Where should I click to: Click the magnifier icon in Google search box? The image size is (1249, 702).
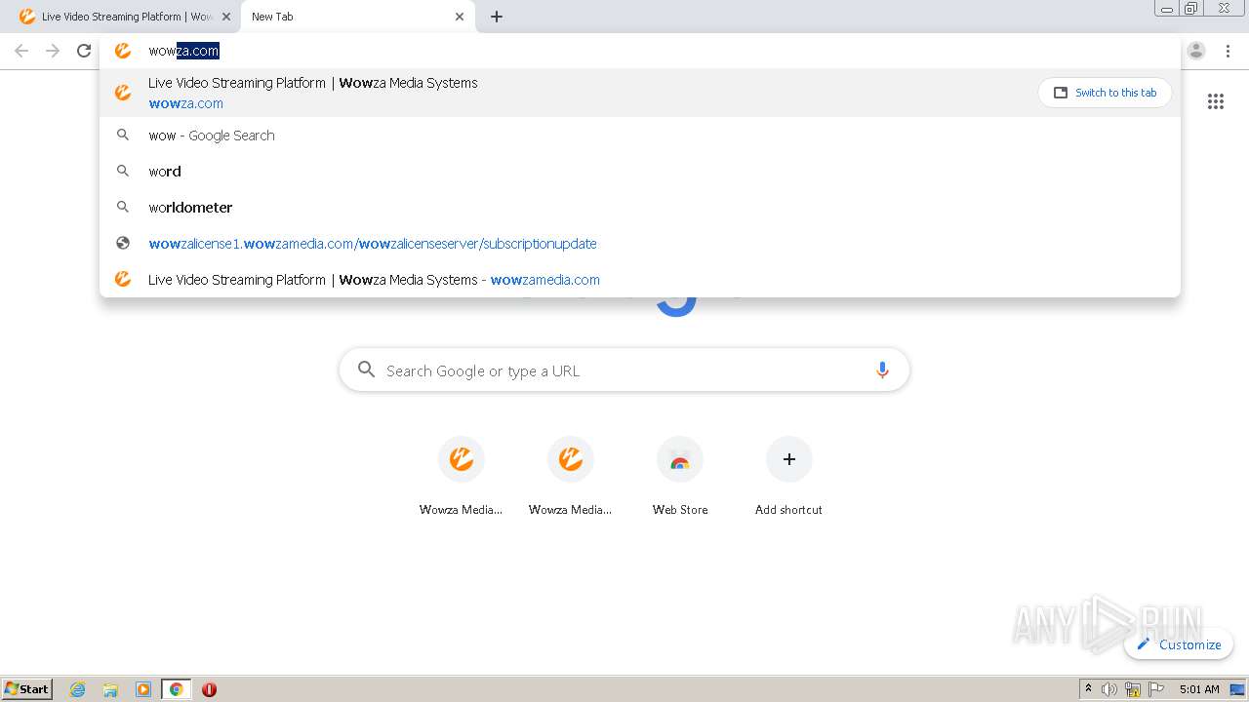coord(366,370)
